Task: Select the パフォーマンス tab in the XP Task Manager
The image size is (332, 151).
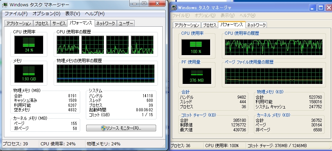Action: pos(232,25)
